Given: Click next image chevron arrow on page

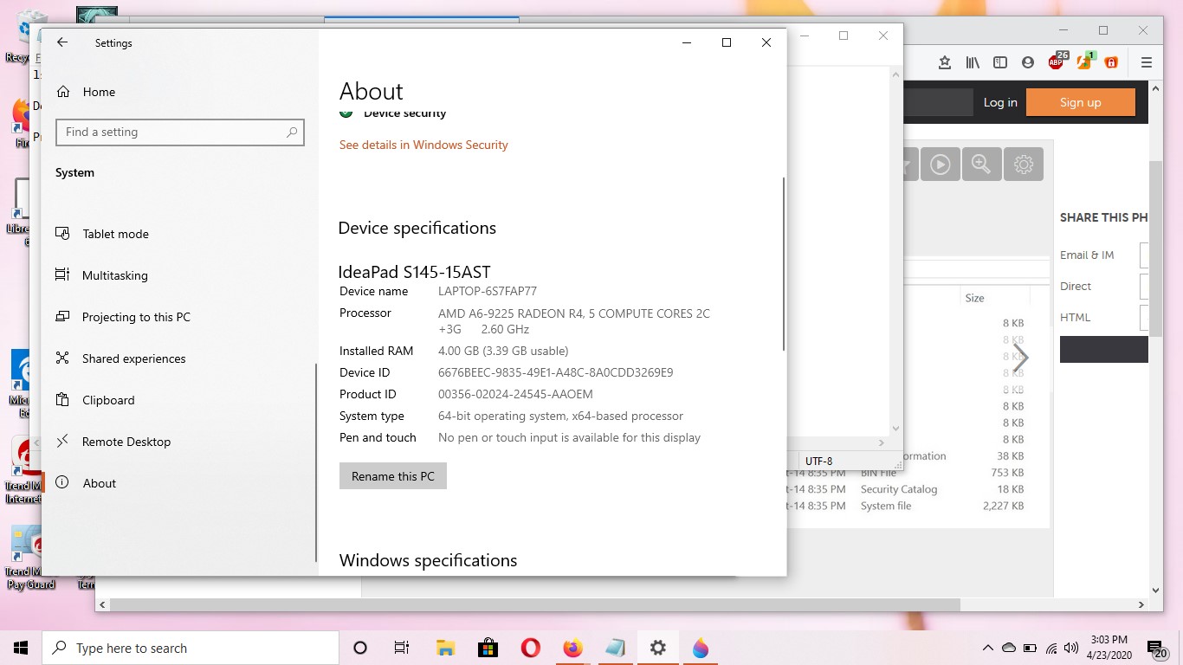Looking at the screenshot, I should (x=1021, y=358).
